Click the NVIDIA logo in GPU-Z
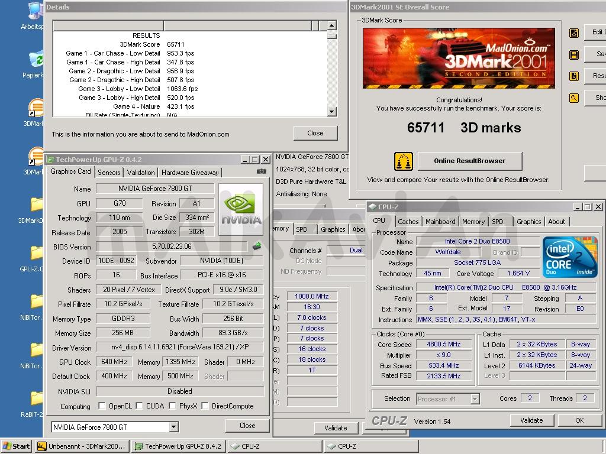 pos(241,209)
